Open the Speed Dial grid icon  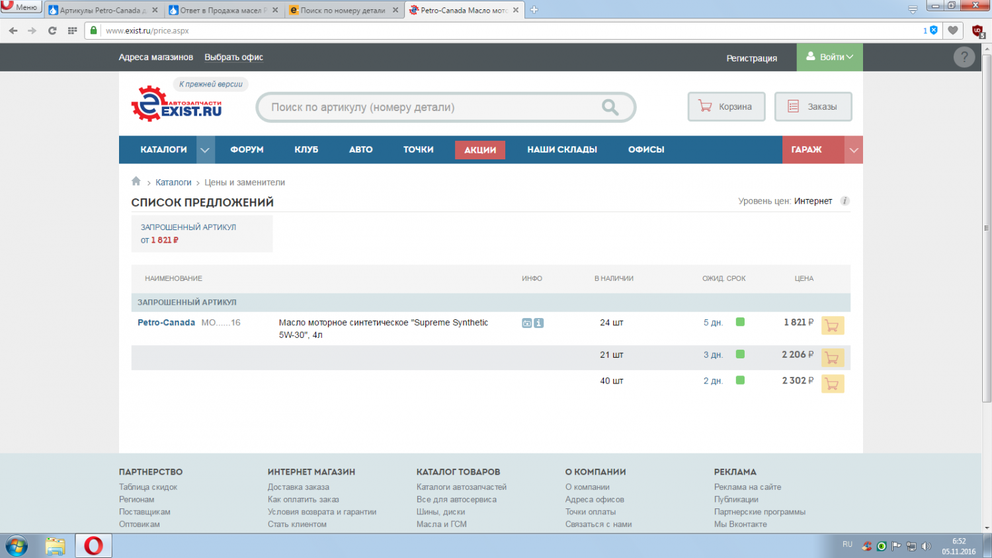point(72,30)
